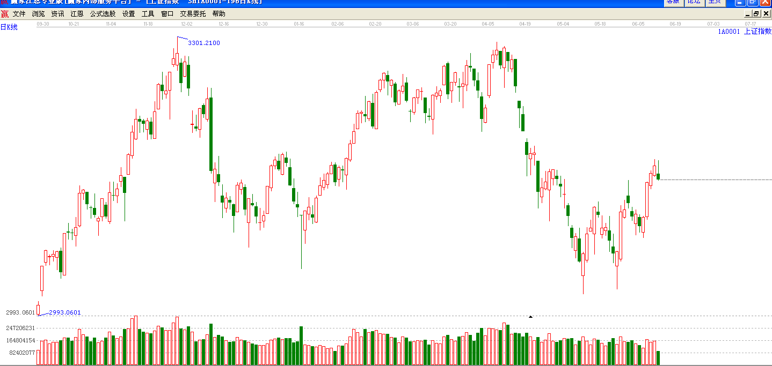Image resolution: width=772 pixels, height=366 pixels.
Task: Open the 工具 menu
Action: click(x=148, y=14)
